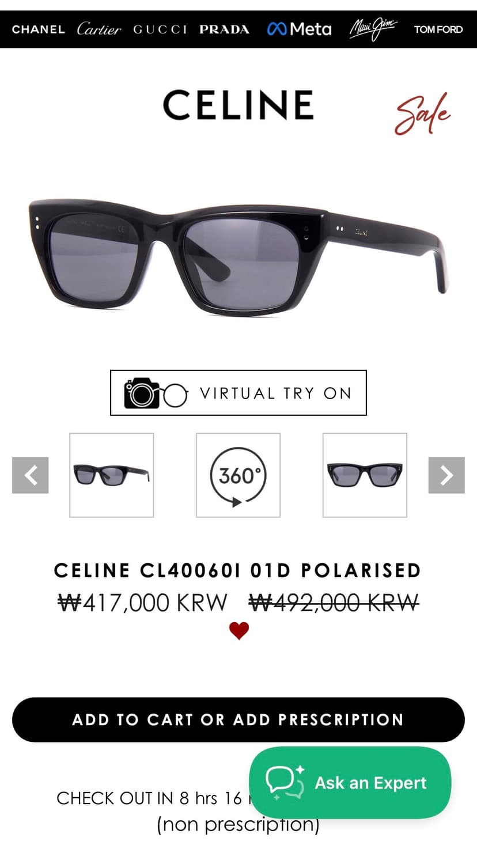Open the 360° view thumbnail
This screenshot has height=864, width=477.
[x=238, y=475]
